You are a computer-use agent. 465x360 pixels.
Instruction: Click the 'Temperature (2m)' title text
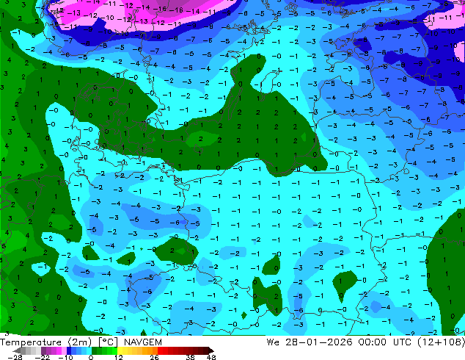click(x=46, y=342)
